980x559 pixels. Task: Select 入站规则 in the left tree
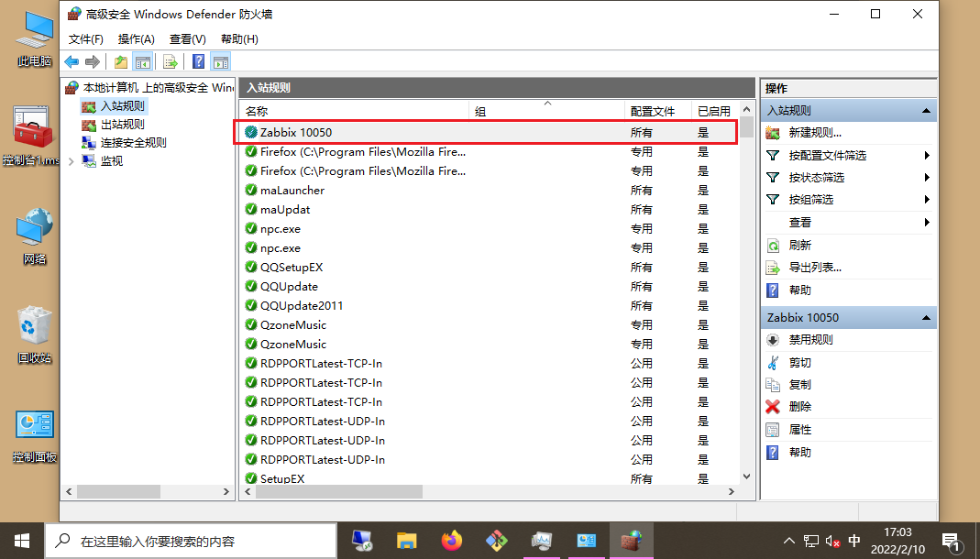click(x=123, y=106)
